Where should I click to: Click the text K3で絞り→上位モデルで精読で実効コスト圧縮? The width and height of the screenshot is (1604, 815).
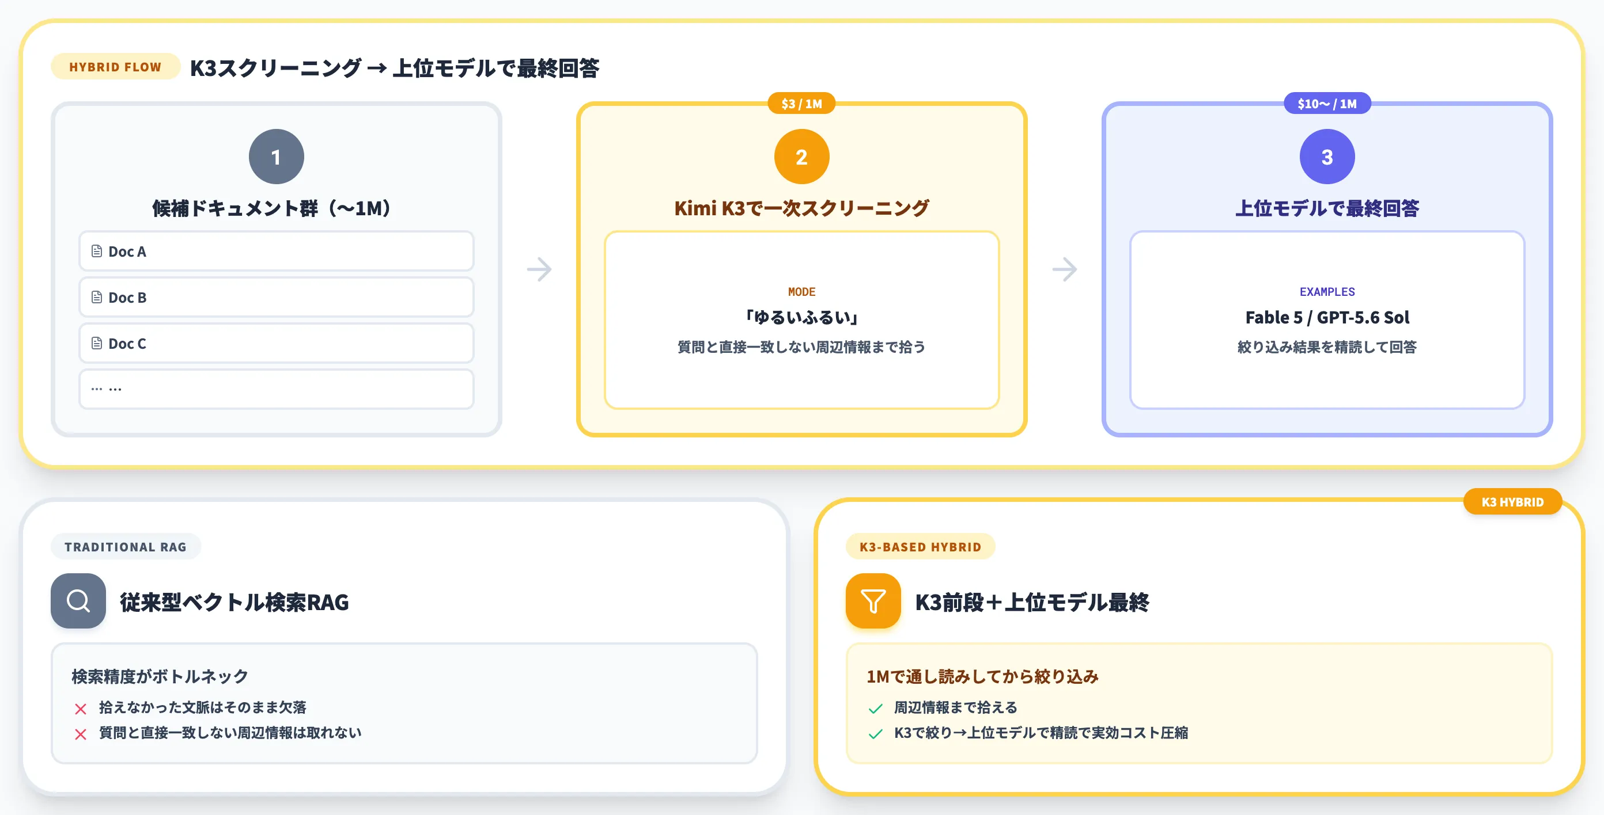click(x=1041, y=733)
